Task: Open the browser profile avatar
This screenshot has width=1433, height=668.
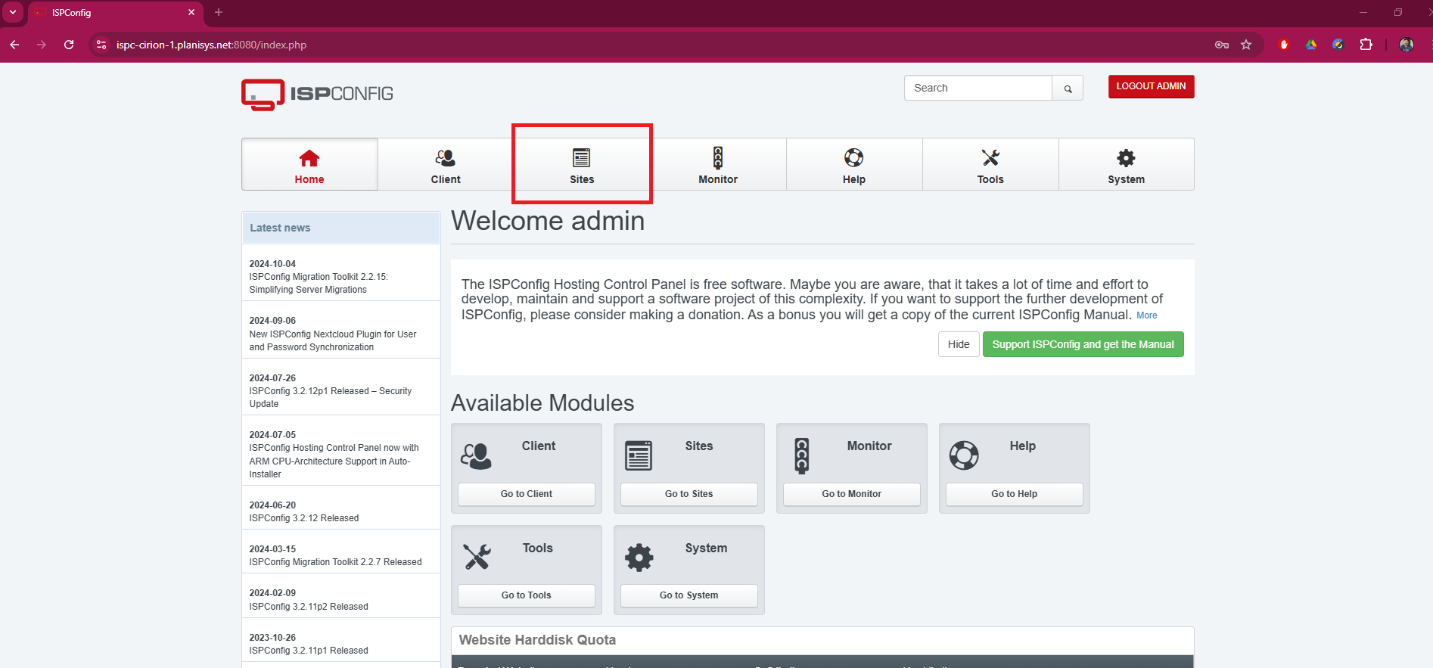Action: [1407, 45]
